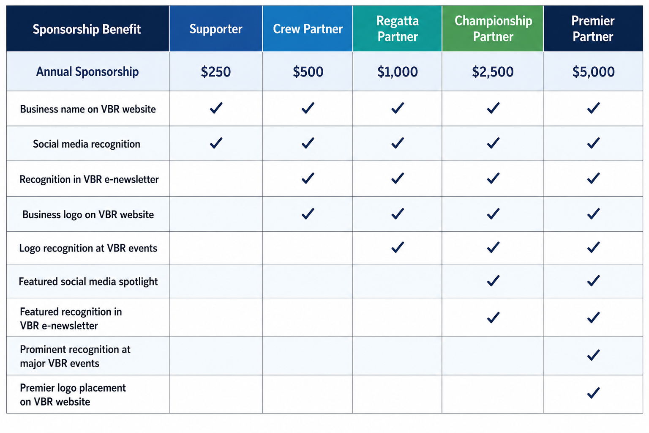Select the Crew Partner column header
Screen dimensions: 649x433
308,29
